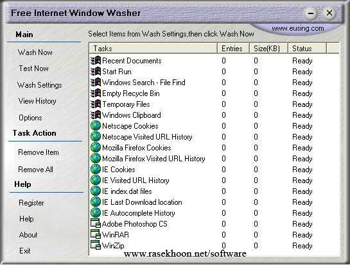The width and height of the screenshot is (350, 265).
Task: Select IE Autocomplete History text
Action: pos(138,213)
